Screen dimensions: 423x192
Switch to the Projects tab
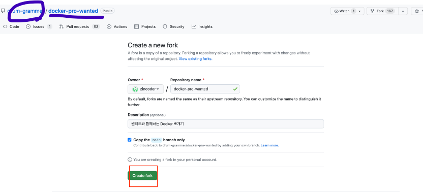pyautogui.click(x=145, y=27)
